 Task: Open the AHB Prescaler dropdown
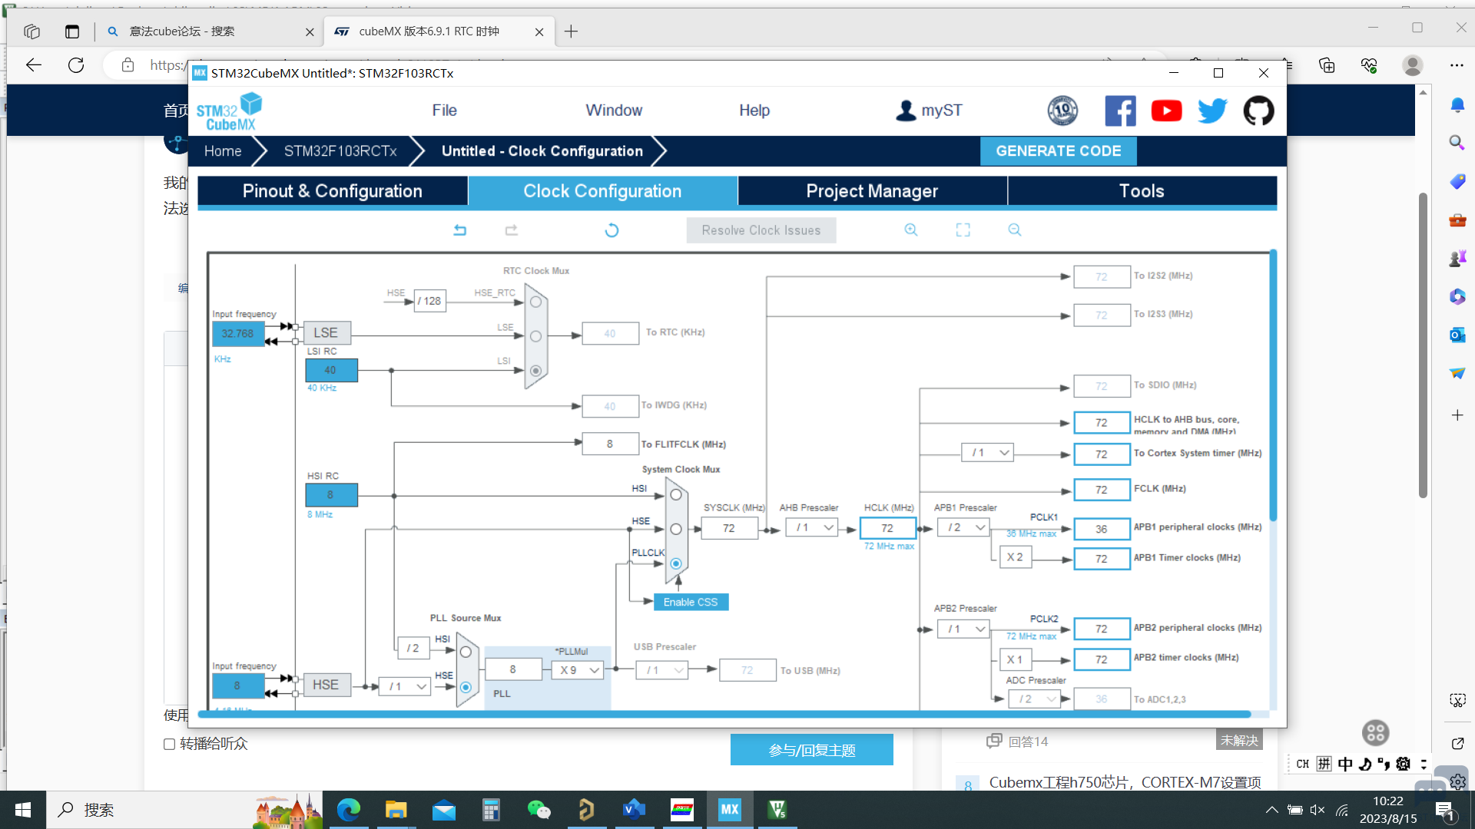pos(812,527)
